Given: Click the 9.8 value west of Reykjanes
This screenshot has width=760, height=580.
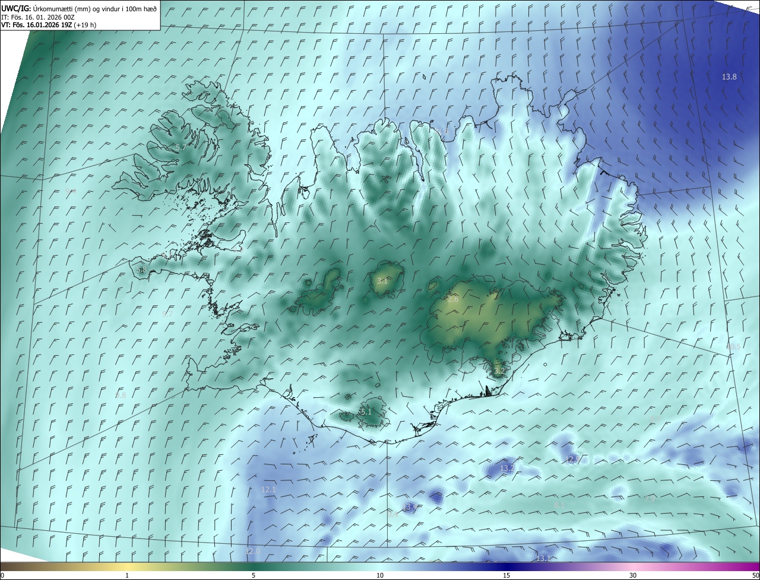Looking at the screenshot, I should (121, 395).
